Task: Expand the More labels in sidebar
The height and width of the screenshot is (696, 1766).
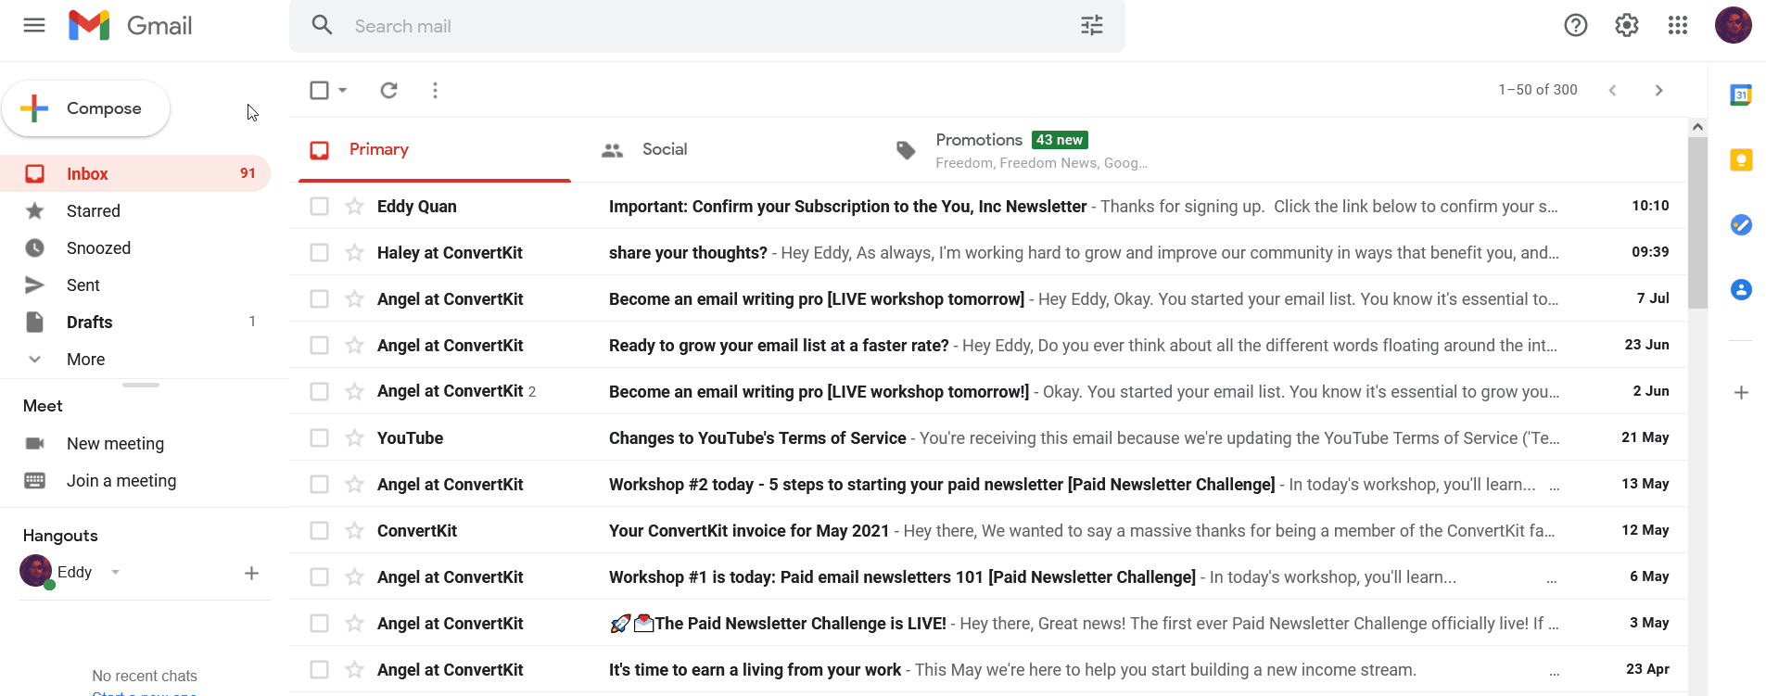Action: (x=85, y=360)
